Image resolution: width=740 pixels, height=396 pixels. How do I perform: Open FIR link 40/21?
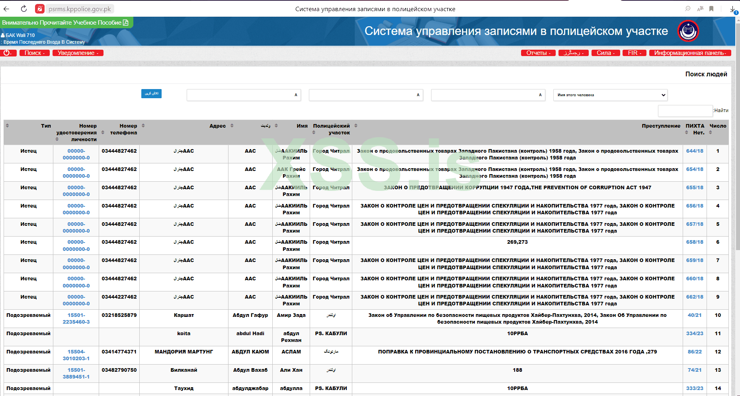click(695, 315)
